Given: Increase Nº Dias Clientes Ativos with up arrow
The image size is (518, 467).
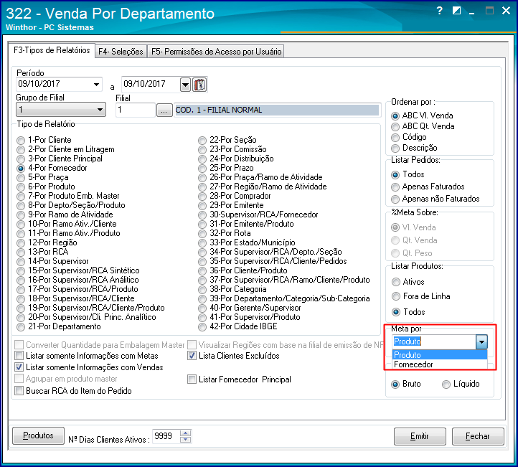Looking at the screenshot, I should pos(186,433).
